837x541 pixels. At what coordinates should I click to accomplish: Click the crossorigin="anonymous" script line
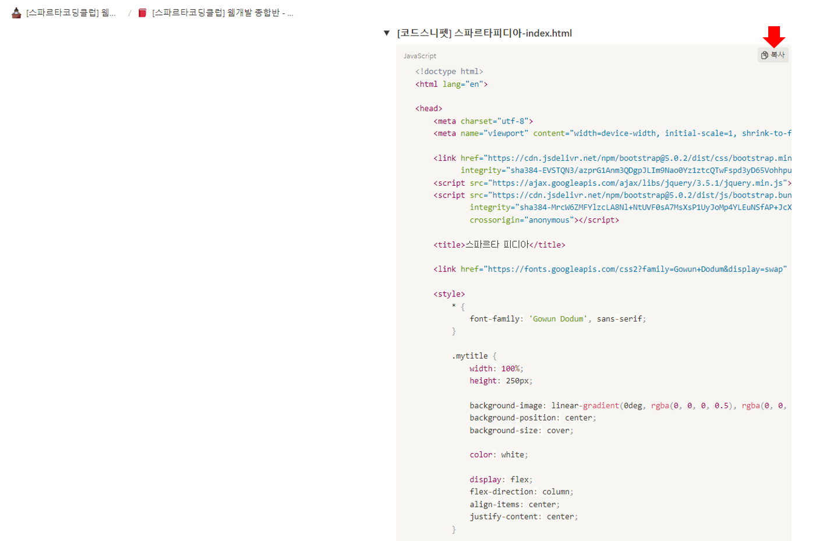[x=544, y=220]
